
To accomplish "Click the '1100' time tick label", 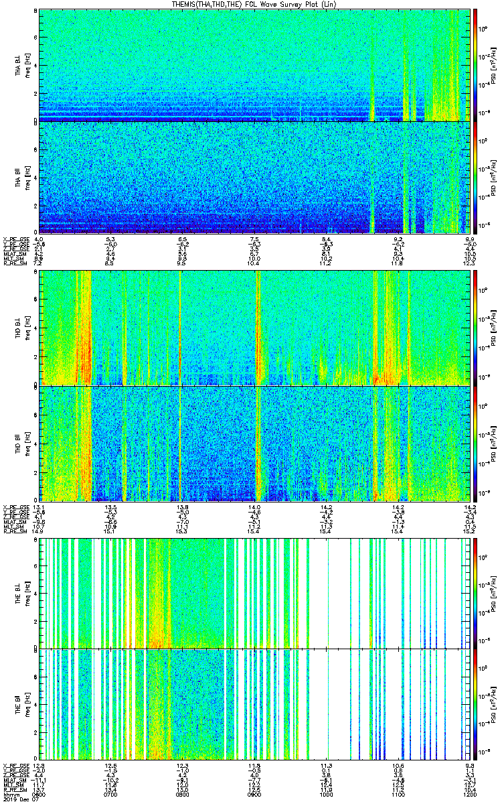I will click(x=398, y=794).
